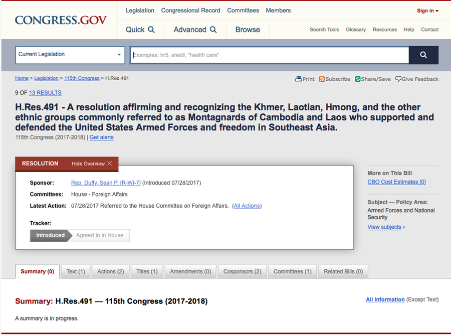Expand View subjects link

click(386, 227)
